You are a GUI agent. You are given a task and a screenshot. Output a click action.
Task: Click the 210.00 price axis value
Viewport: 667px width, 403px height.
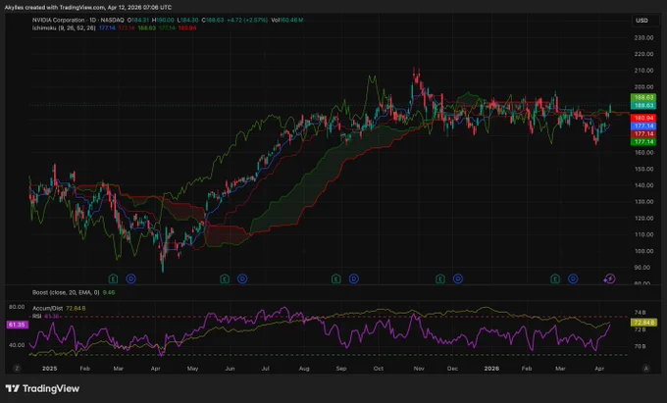(643, 71)
